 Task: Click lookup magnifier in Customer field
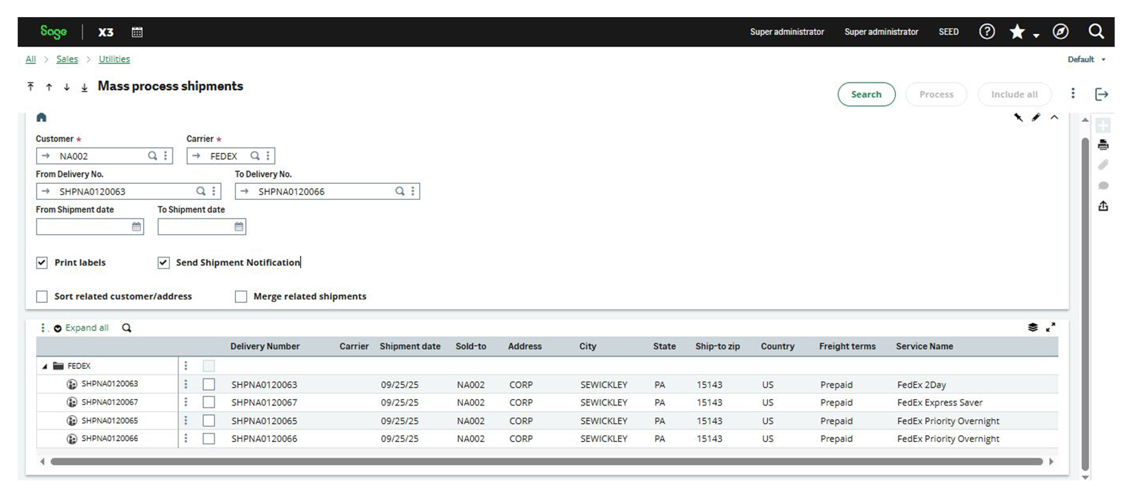click(x=152, y=156)
